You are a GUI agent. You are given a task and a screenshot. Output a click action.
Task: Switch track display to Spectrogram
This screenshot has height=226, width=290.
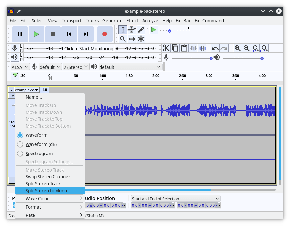[20, 154]
